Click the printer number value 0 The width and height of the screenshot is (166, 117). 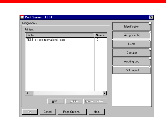[x=97, y=40]
